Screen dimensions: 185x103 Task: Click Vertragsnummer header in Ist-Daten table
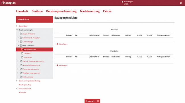click(163, 35)
